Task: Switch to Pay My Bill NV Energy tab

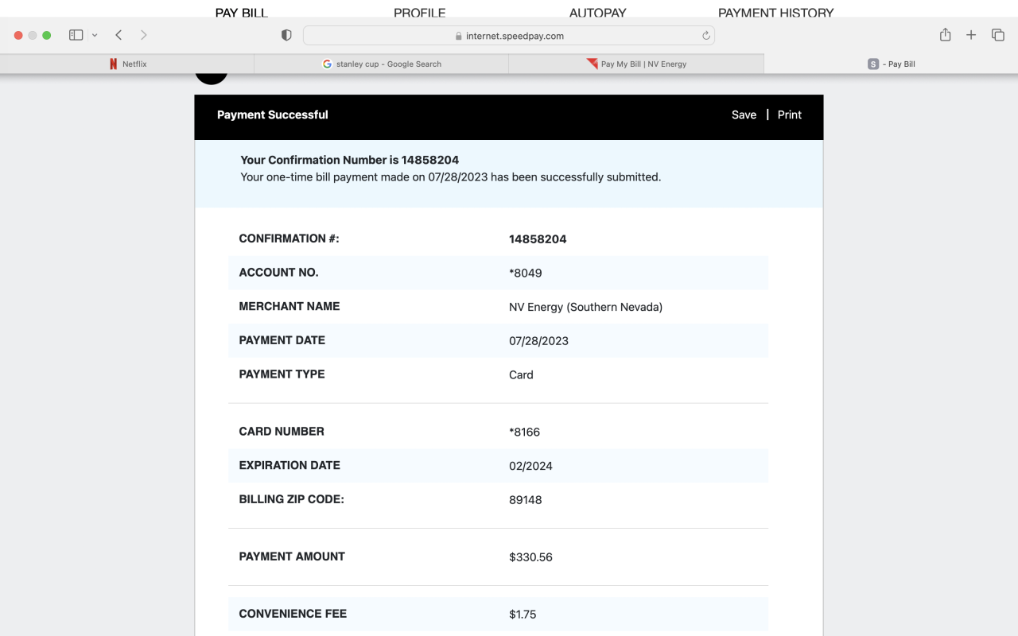Action: (x=636, y=64)
